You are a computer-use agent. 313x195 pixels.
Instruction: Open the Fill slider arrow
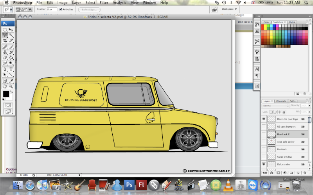click(309, 112)
